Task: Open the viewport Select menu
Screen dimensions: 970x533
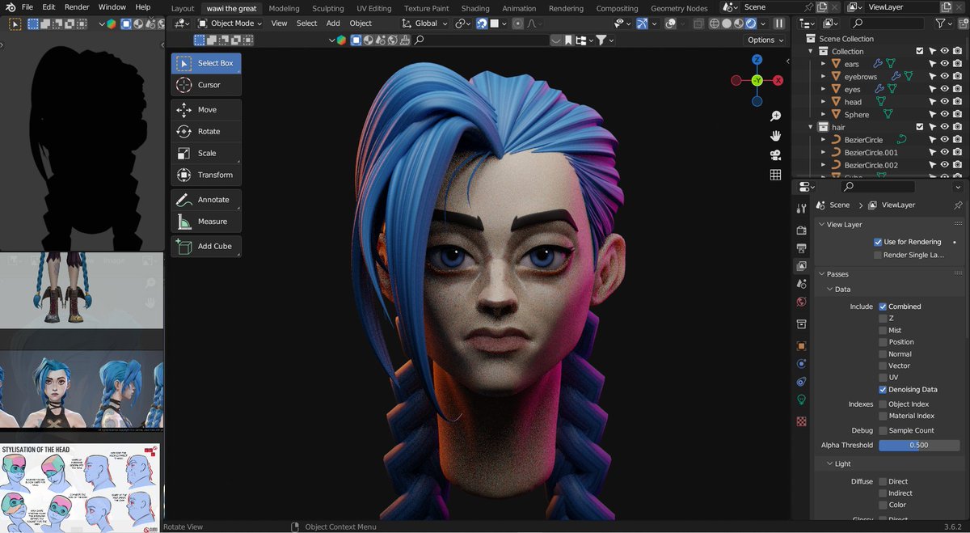Action: coord(307,23)
